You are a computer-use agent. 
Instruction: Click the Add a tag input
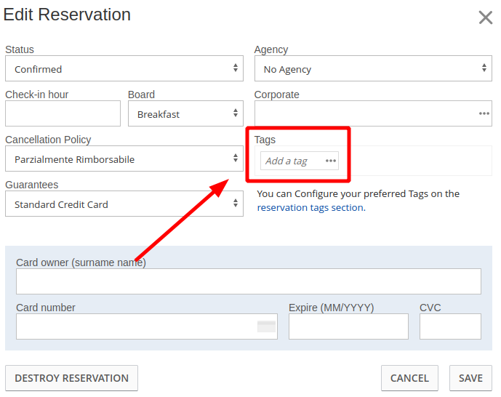coord(291,161)
